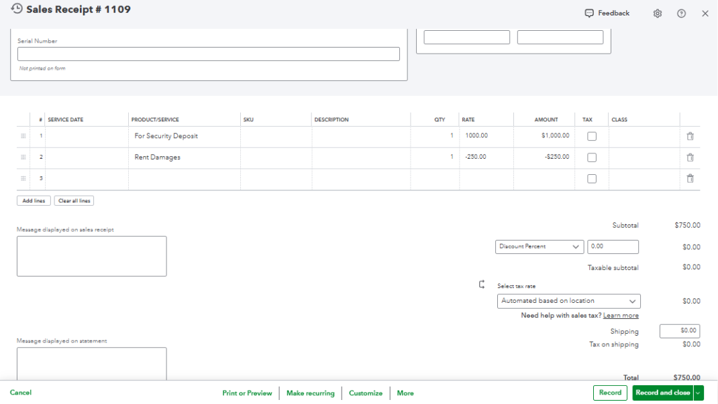Viewport: 718px width, 404px height.
Task: Open the help question mark icon
Action: point(682,13)
